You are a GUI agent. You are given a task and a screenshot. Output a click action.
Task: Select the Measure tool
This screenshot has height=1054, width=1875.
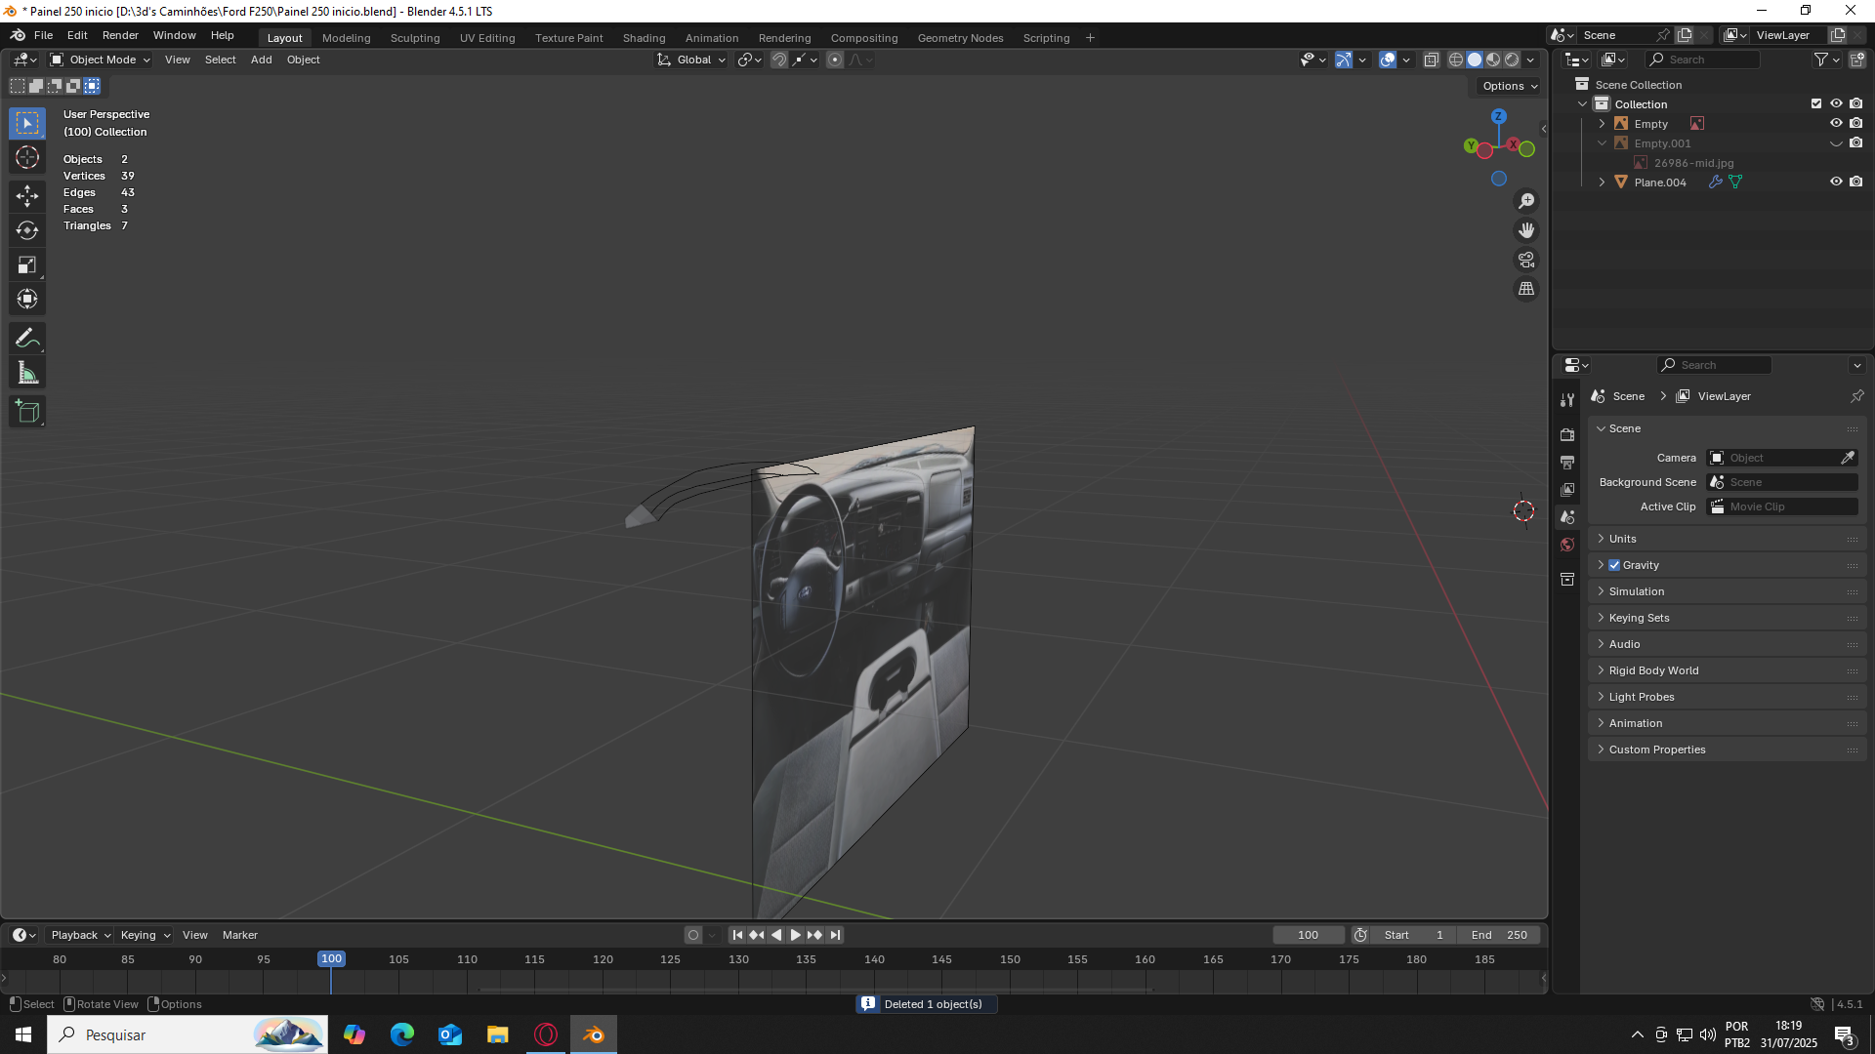tap(27, 373)
